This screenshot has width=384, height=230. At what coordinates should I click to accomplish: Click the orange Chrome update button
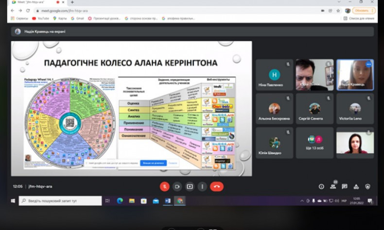click(364, 11)
